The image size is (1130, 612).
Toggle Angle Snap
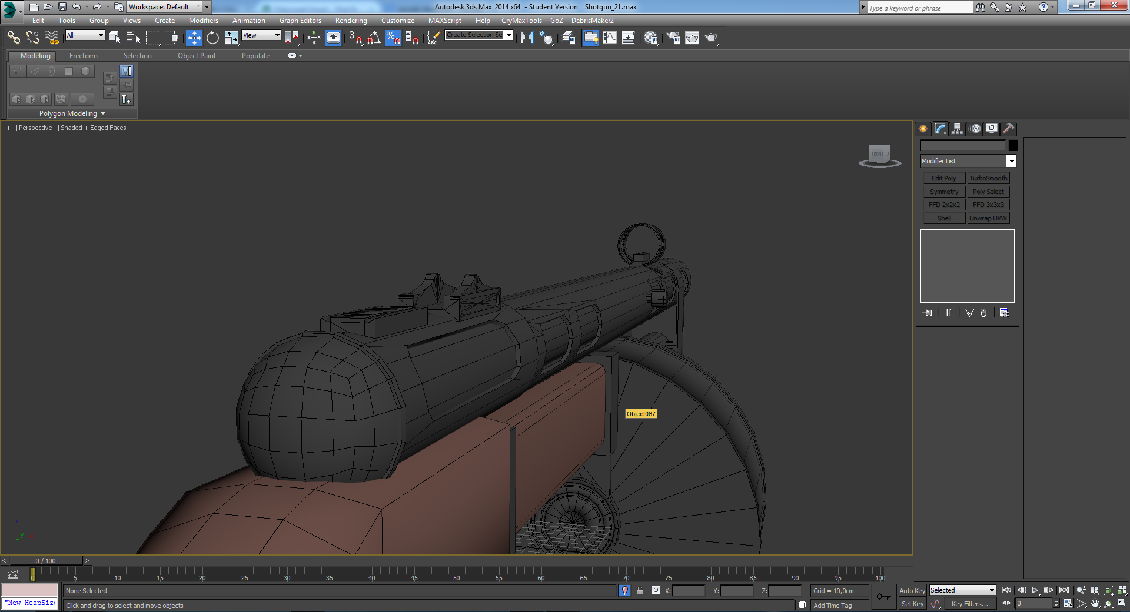pos(374,38)
